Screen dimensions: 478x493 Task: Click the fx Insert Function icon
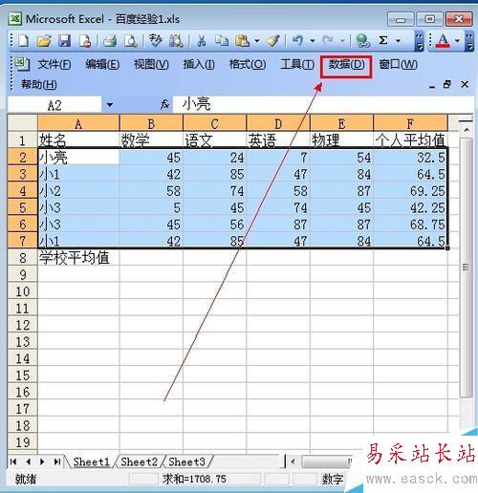[x=164, y=104]
